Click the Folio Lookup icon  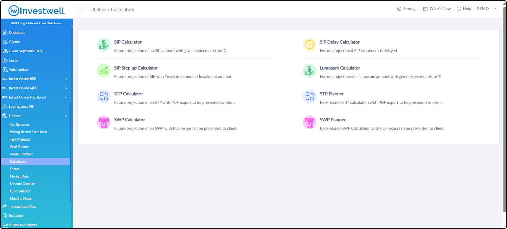click(5, 70)
